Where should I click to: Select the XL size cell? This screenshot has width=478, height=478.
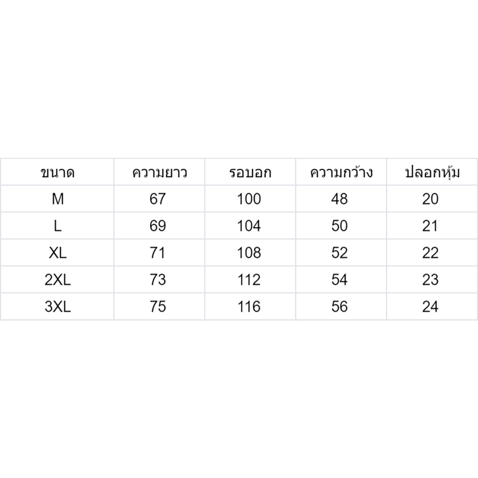point(57,253)
